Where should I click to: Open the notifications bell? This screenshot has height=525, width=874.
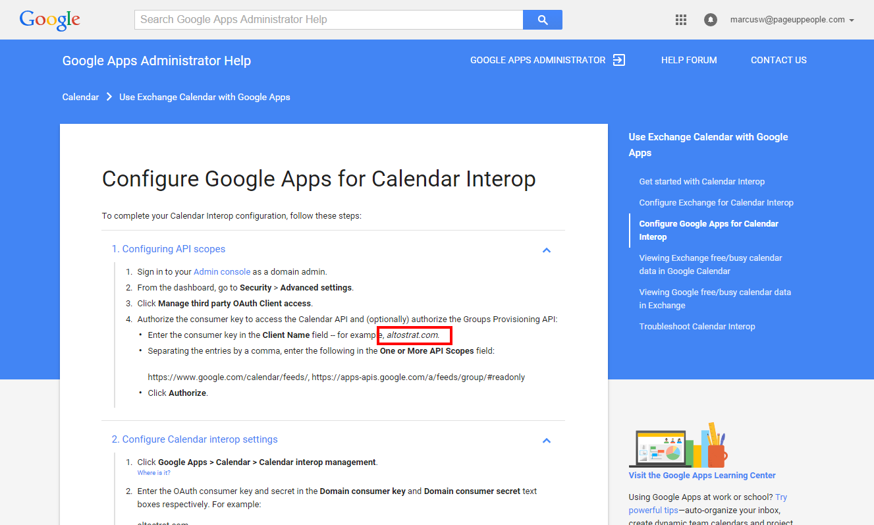click(710, 20)
